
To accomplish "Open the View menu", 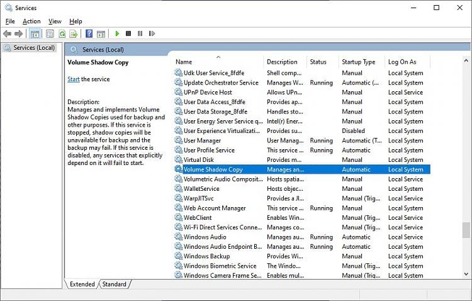I will pyautogui.click(x=55, y=21).
